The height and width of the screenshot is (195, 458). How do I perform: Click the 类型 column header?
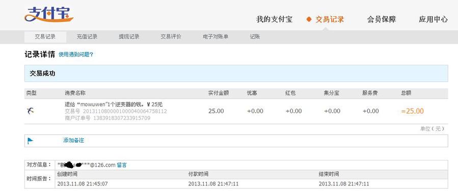[32, 93]
